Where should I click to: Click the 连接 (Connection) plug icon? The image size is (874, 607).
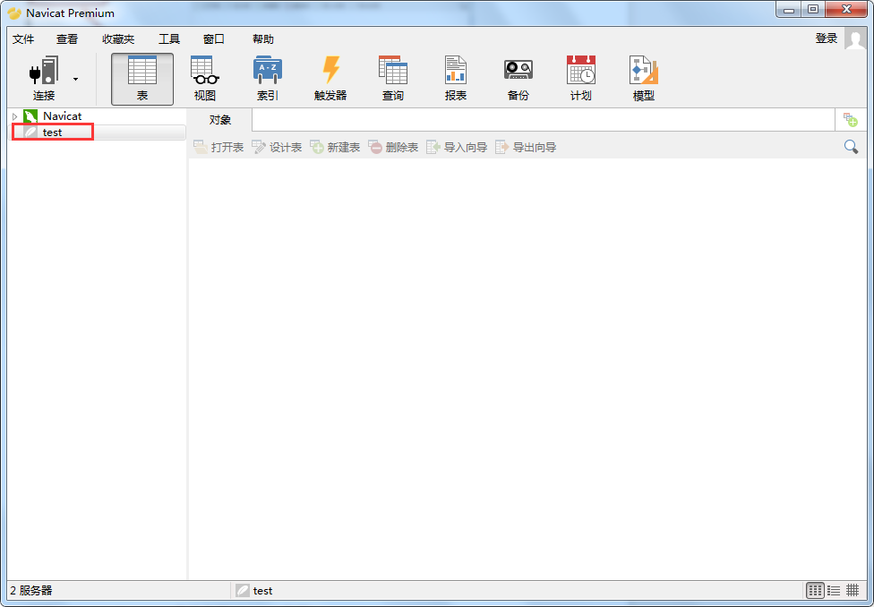[x=44, y=72]
